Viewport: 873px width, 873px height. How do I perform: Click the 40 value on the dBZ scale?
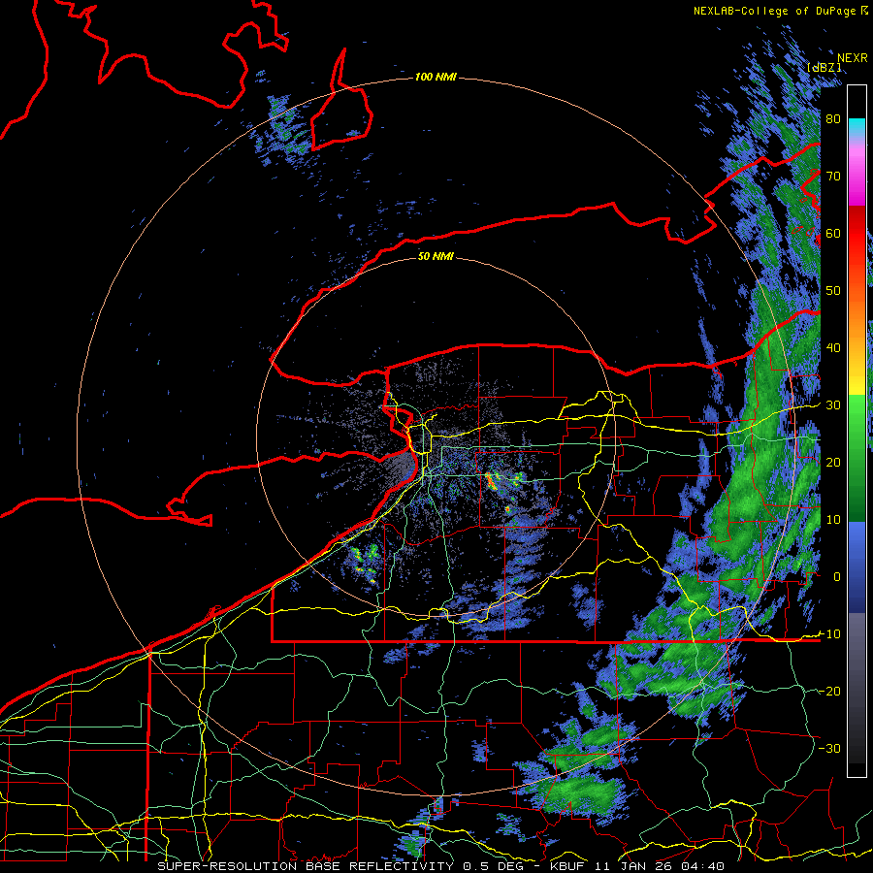tap(833, 348)
